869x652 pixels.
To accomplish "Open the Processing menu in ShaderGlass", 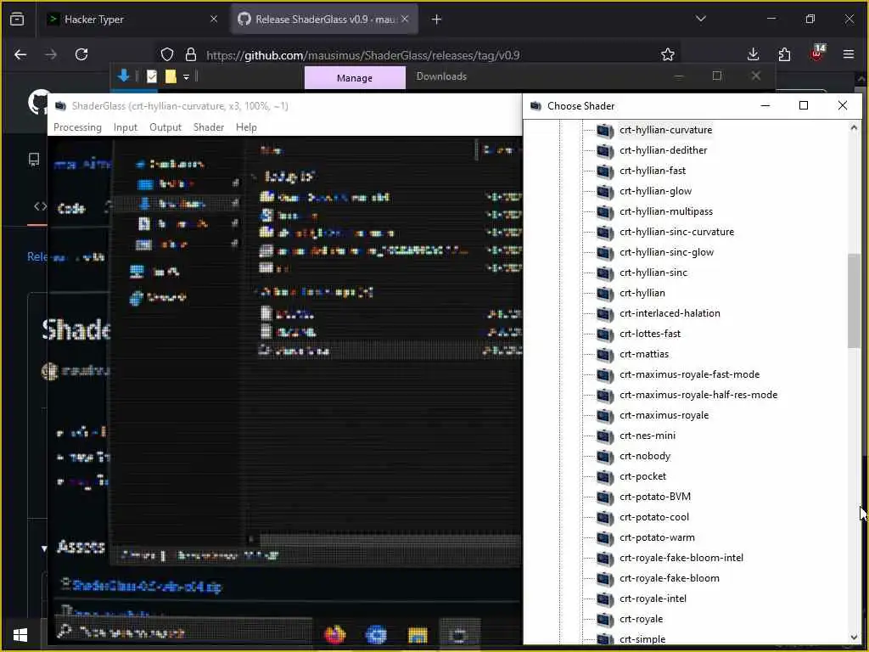I will click(x=77, y=127).
